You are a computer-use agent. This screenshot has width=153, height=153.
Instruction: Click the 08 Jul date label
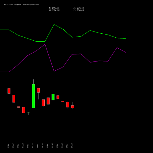pos(33,146)
